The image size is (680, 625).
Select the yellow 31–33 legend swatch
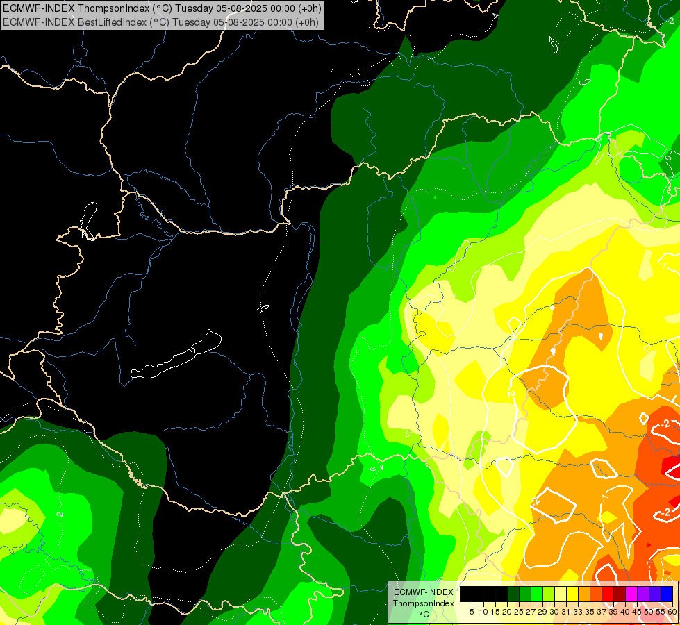point(572,594)
